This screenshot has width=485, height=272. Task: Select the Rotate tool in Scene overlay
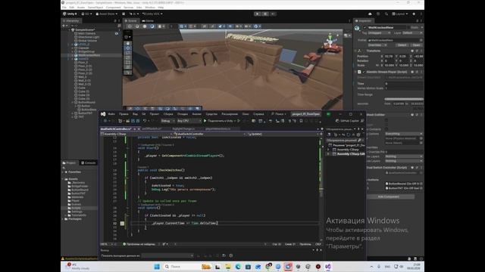point(128,53)
